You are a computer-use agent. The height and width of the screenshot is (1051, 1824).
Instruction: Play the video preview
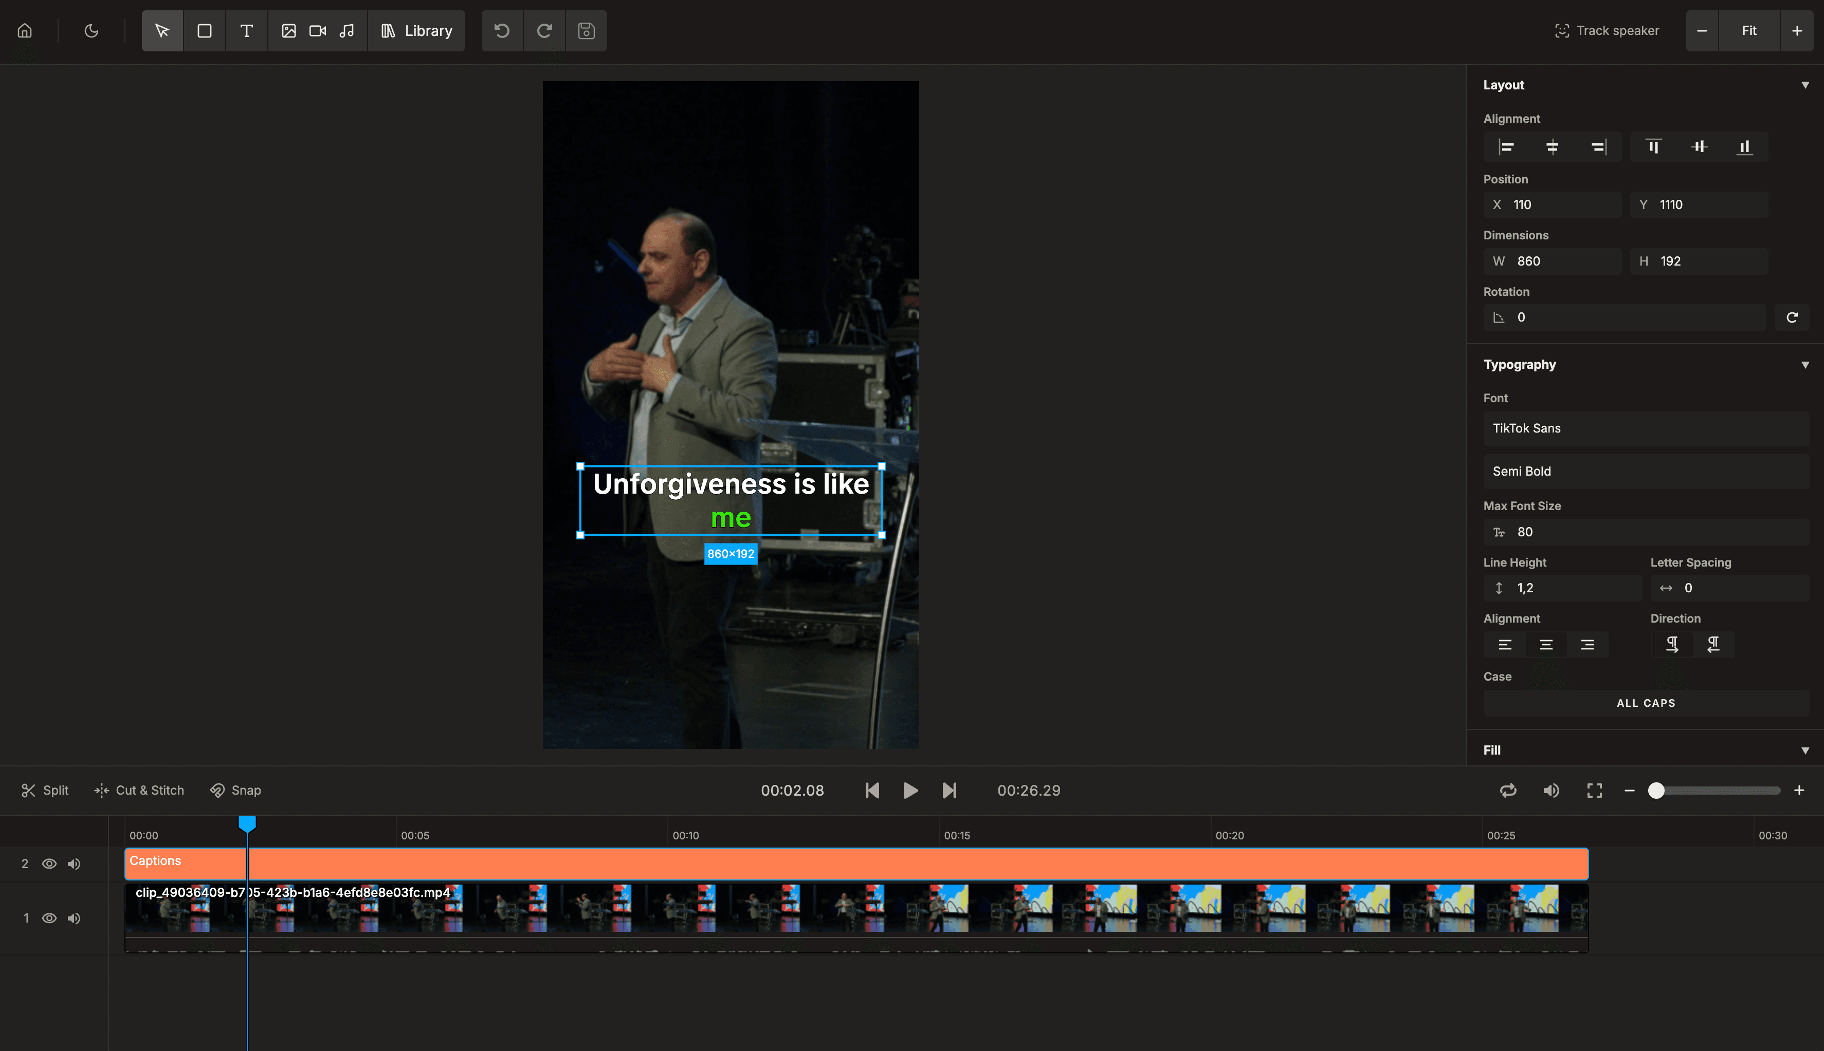[910, 791]
